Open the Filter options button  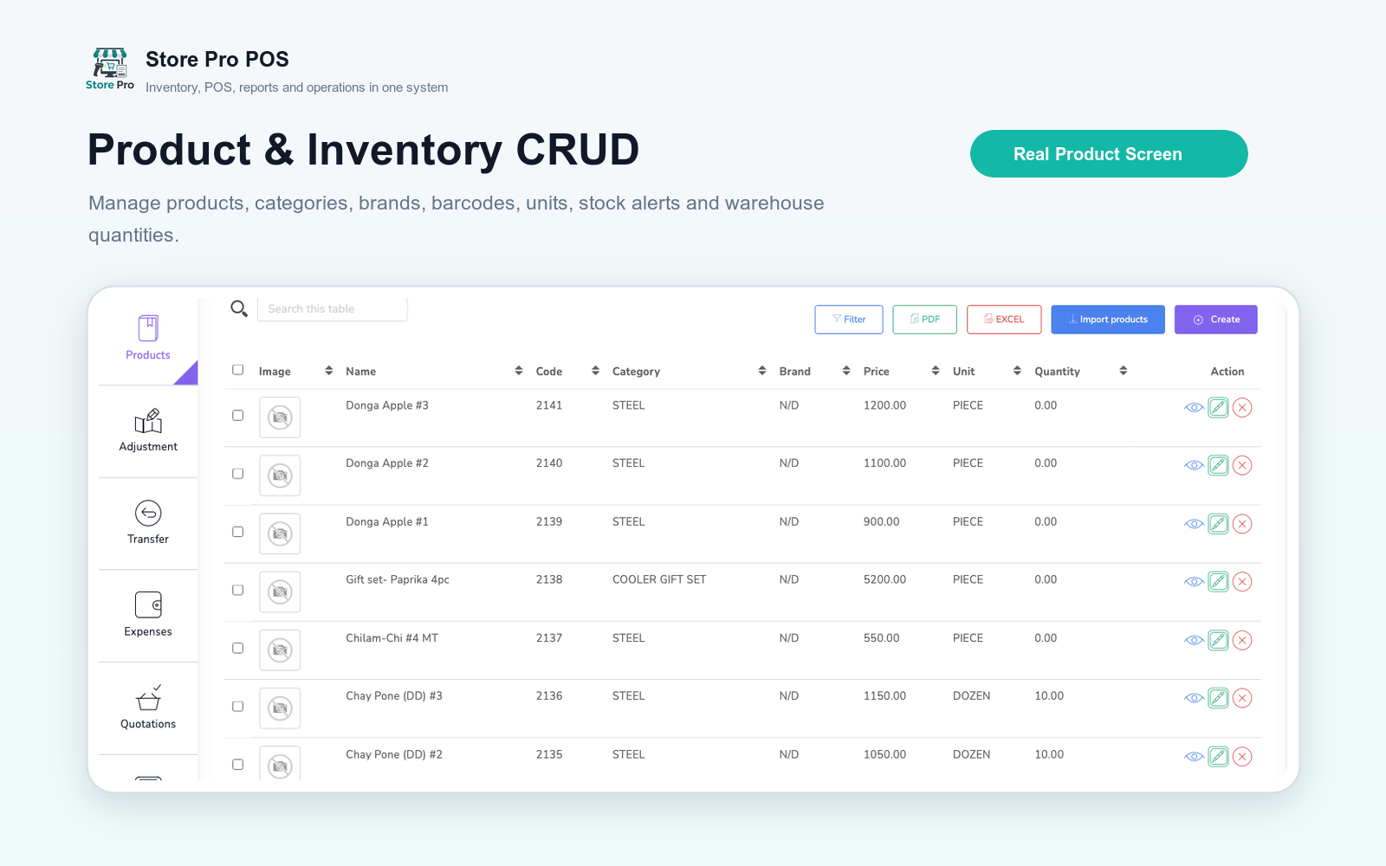(849, 320)
